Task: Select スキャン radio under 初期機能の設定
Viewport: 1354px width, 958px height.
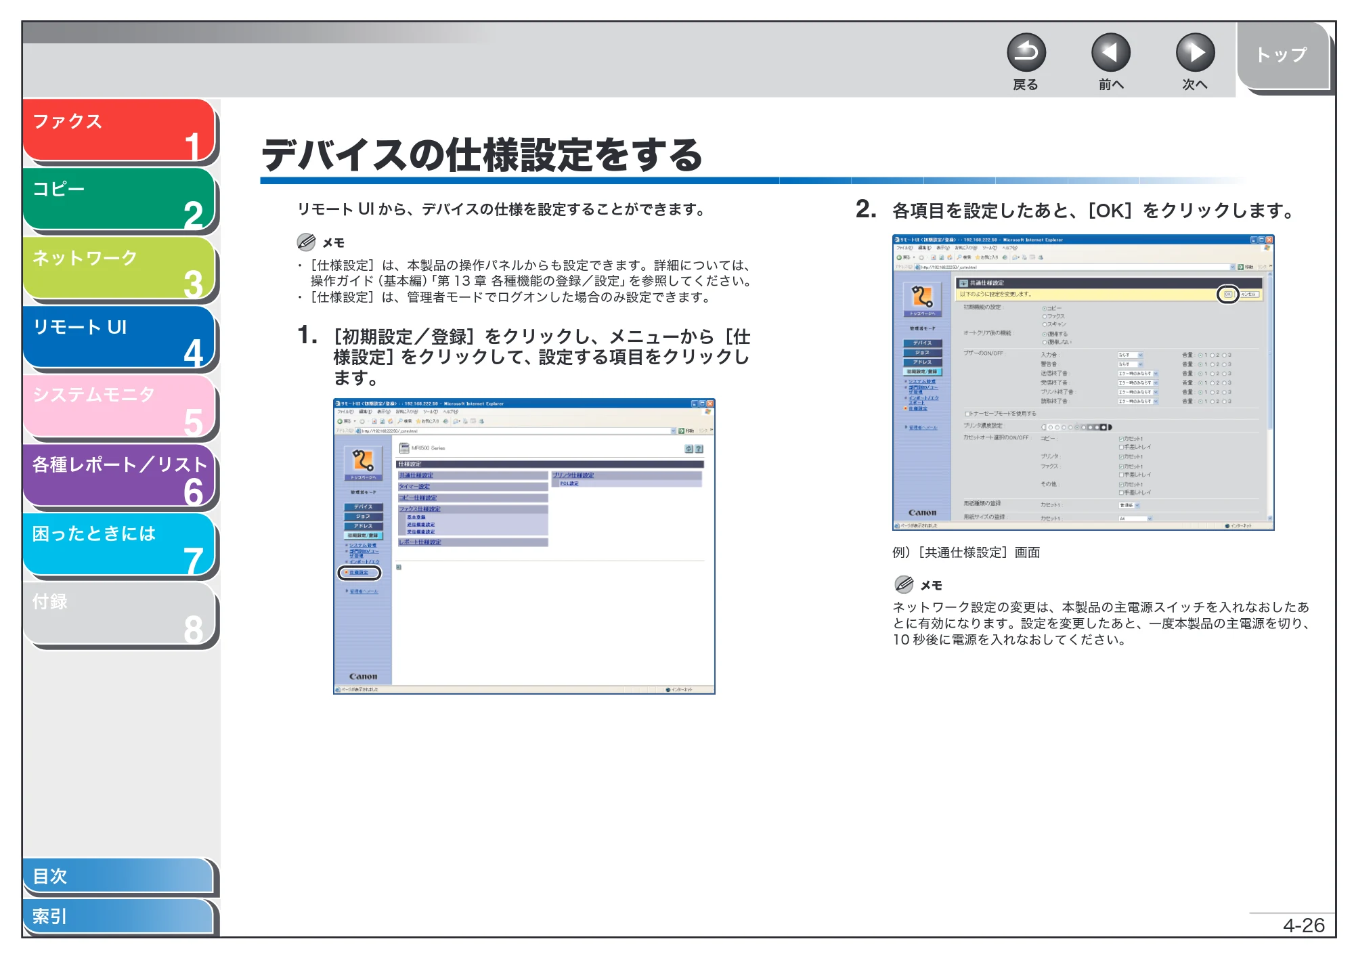Action: pos(1045,324)
